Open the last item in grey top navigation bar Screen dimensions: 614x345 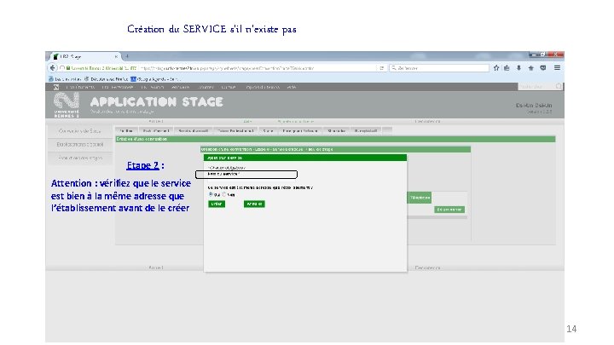point(292,87)
